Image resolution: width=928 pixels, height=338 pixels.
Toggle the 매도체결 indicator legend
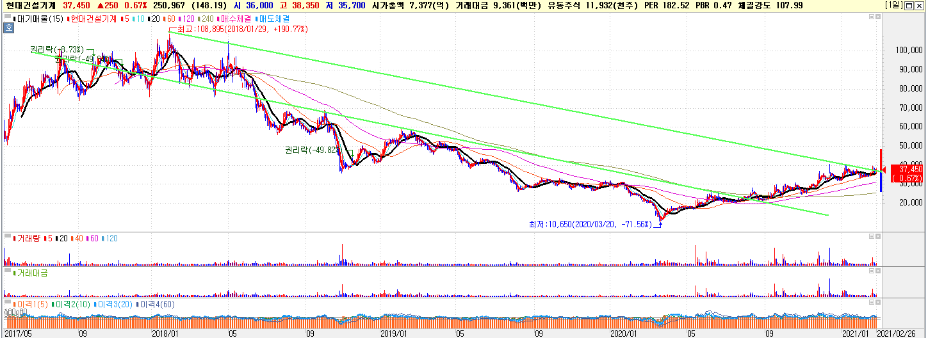(x=275, y=19)
